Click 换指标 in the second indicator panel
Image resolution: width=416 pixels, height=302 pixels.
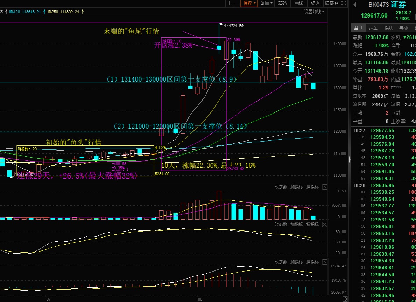312,225
